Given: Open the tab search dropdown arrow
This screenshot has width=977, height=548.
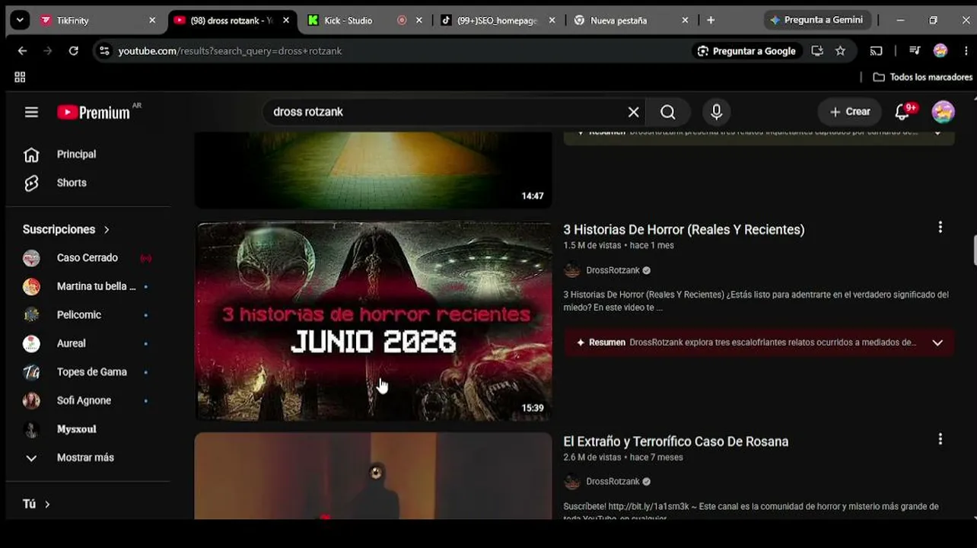Looking at the screenshot, I should coord(21,21).
